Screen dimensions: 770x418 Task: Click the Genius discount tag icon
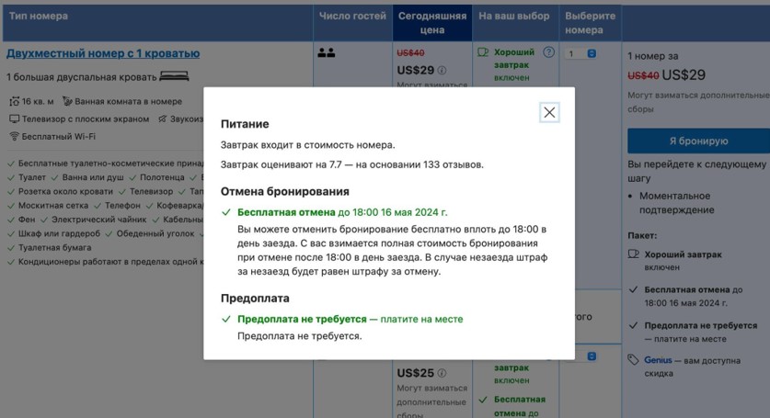(x=633, y=359)
